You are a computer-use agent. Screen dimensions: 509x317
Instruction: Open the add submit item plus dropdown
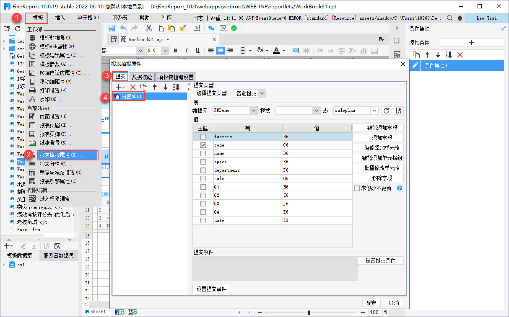[x=120, y=87]
